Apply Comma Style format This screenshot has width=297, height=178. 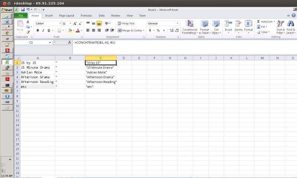point(164,30)
